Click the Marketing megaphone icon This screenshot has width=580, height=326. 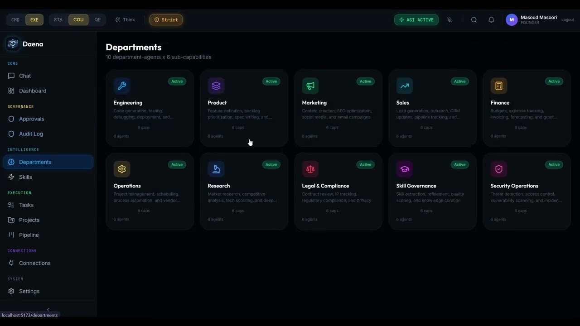tap(310, 86)
